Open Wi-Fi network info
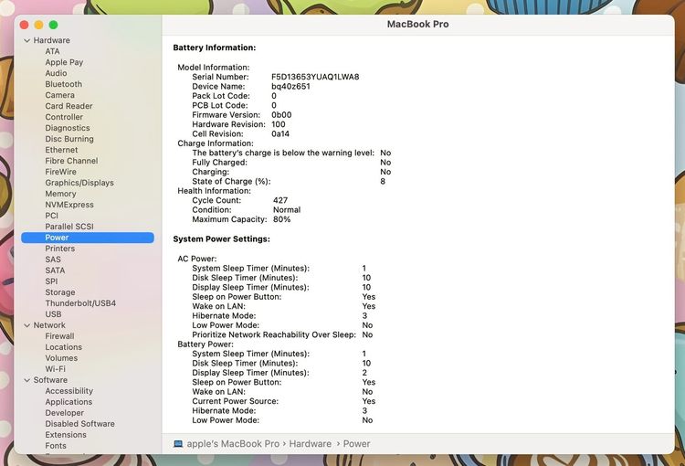This screenshot has height=466, width=685. 55,369
